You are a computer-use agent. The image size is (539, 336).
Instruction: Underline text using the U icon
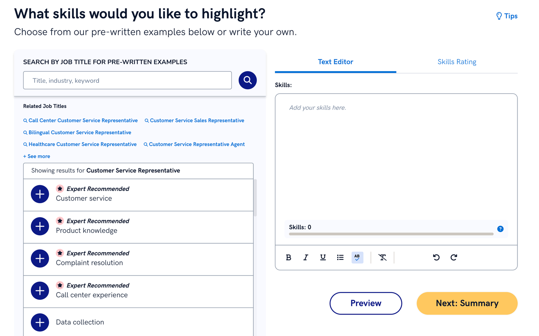click(323, 257)
